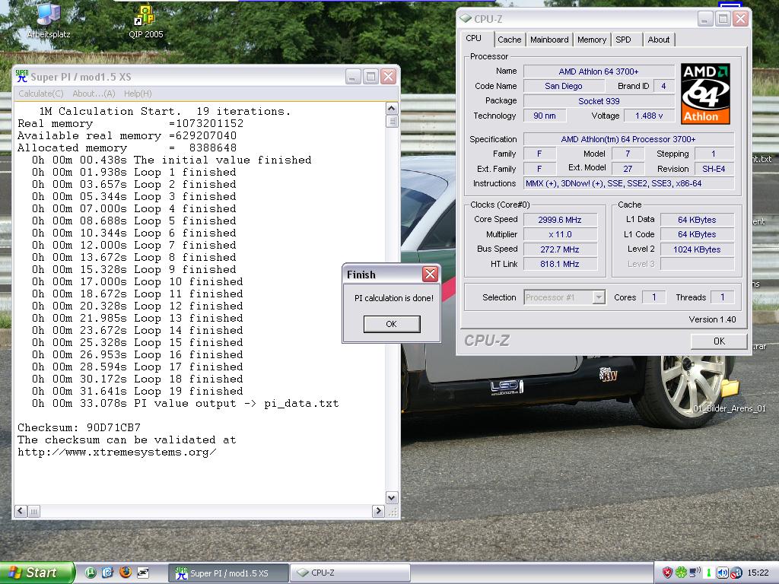Click OK in the Finish dialog
779x584 pixels.
392,324
